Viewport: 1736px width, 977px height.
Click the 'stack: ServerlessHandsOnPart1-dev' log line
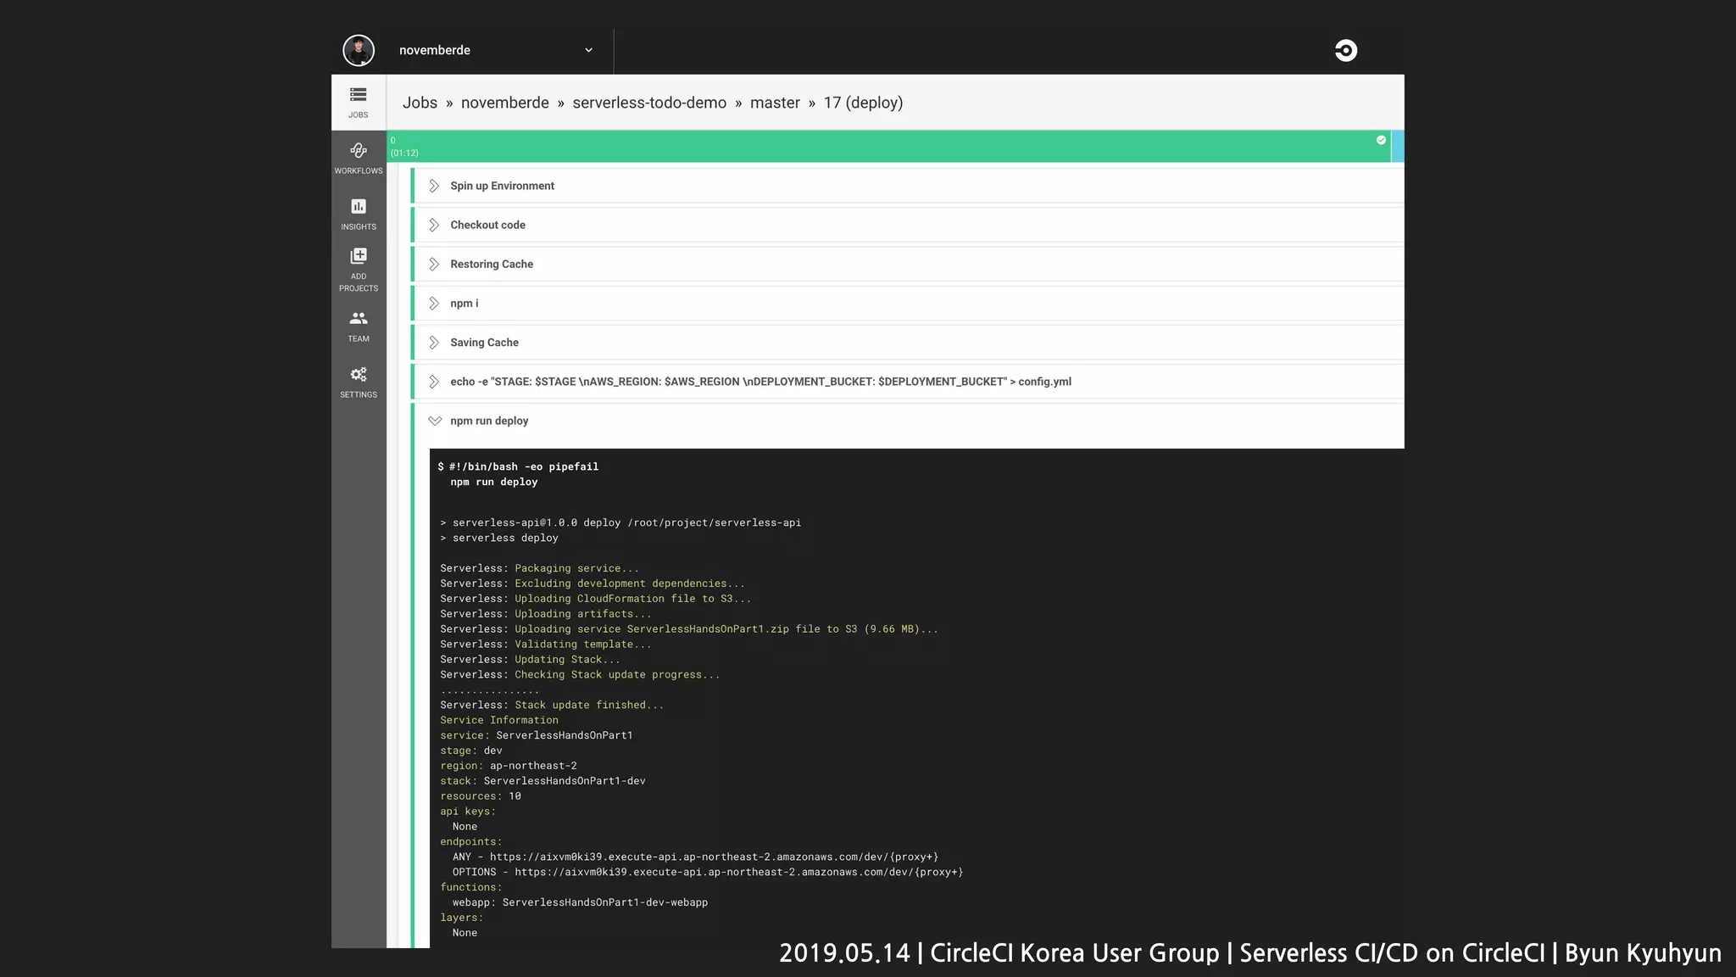542,781
